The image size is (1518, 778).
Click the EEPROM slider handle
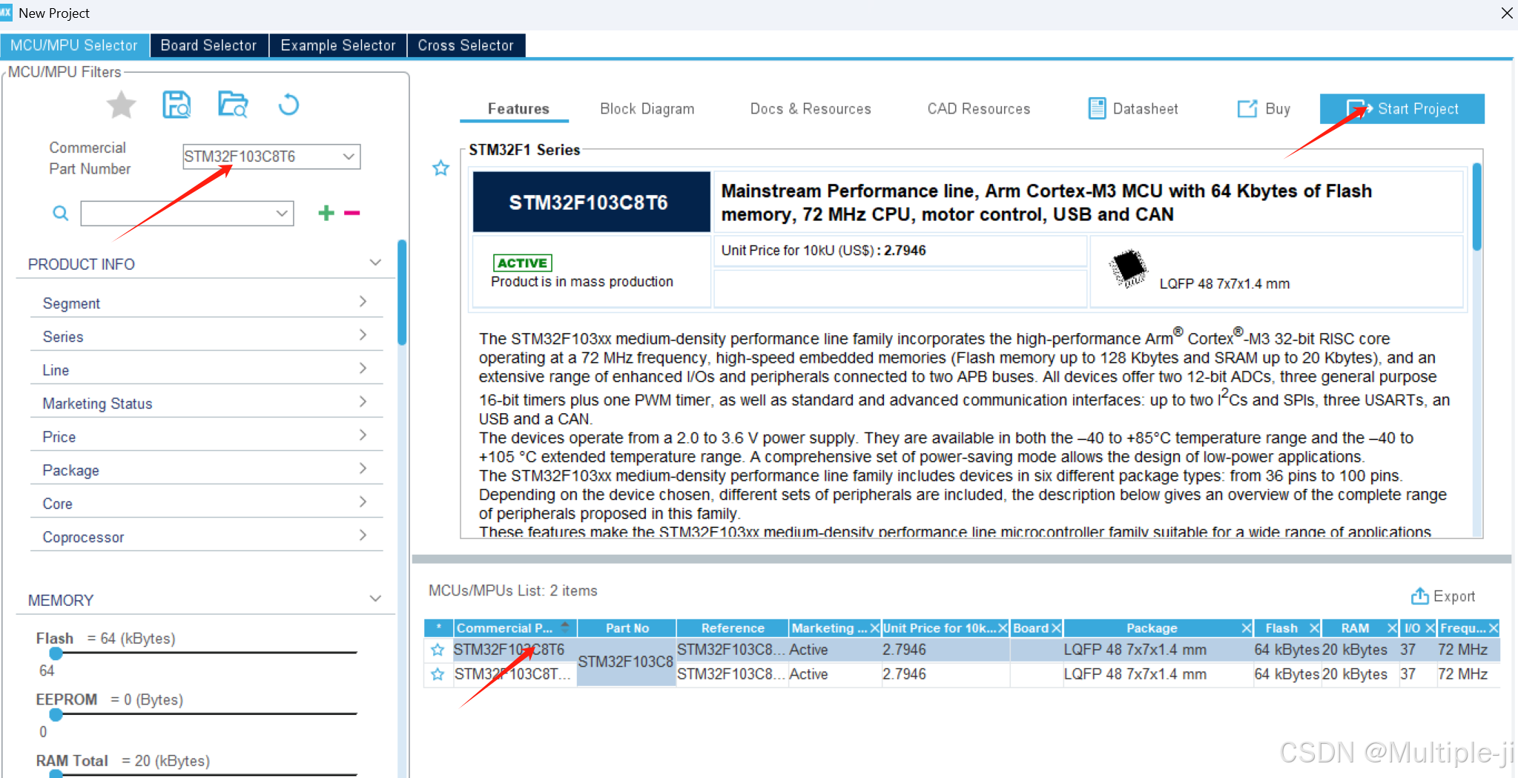point(56,714)
